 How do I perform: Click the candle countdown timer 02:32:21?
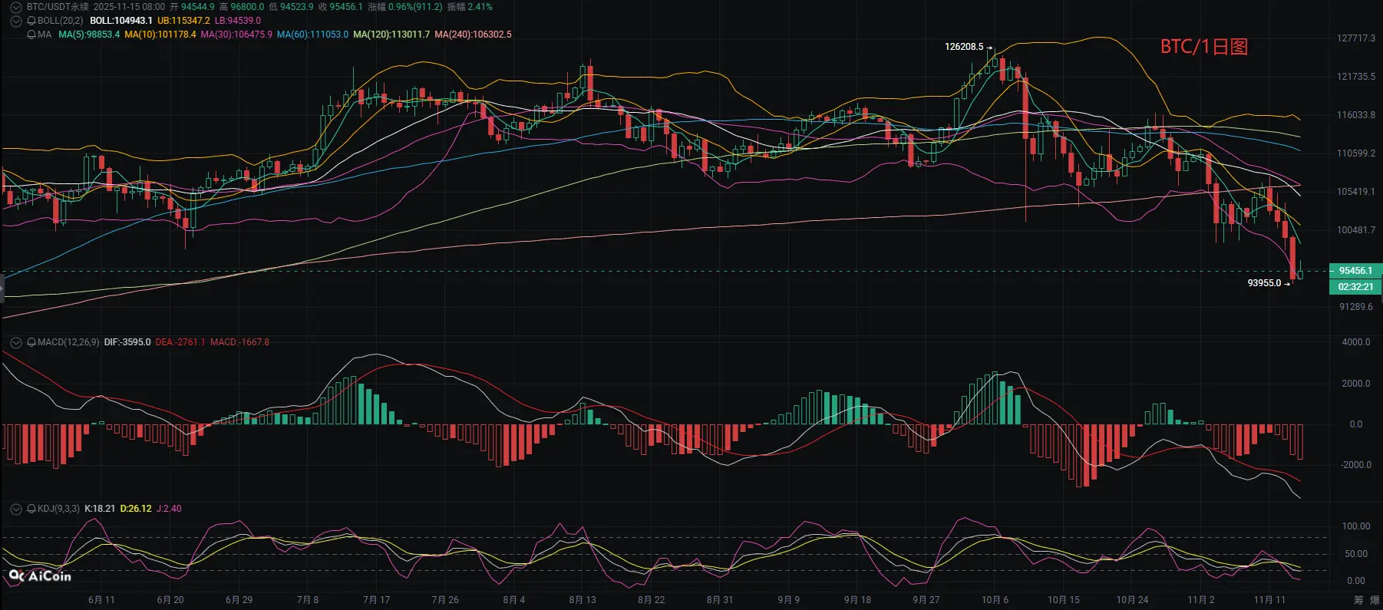coord(1355,287)
